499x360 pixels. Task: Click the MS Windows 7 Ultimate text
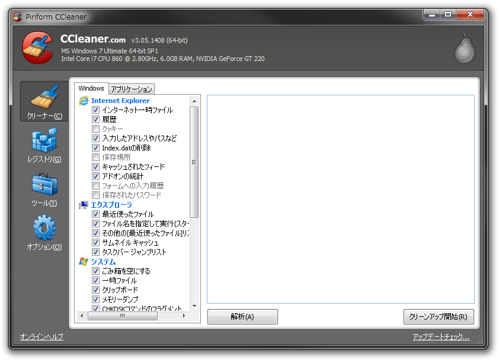110,51
